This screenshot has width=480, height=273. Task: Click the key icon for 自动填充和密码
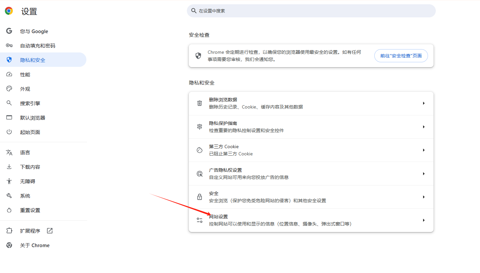click(9, 46)
